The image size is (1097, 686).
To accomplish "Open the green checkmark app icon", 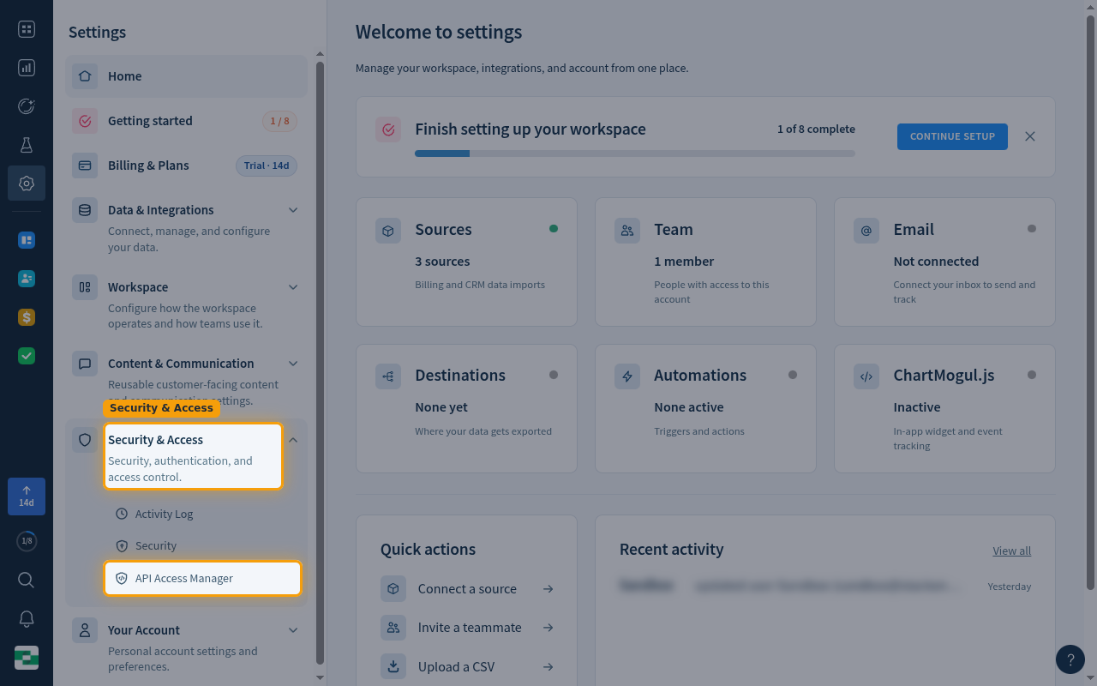I will click(x=27, y=356).
